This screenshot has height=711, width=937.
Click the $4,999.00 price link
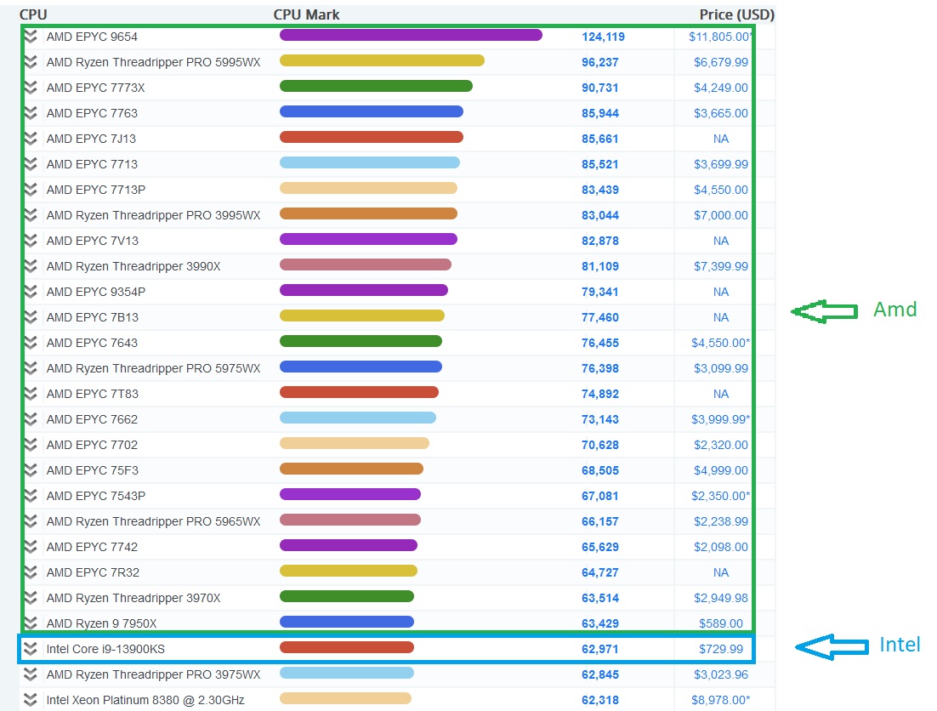coord(721,471)
